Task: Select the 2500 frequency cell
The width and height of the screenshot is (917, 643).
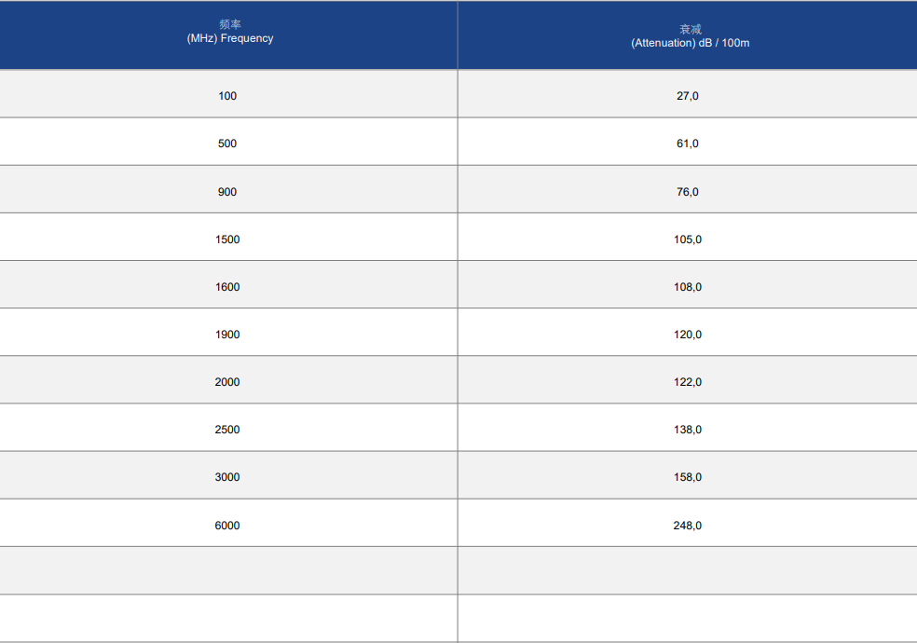Action: pyautogui.click(x=227, y=430)
